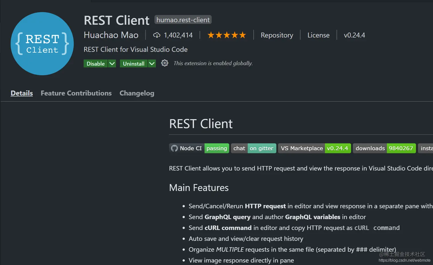Image resolution: width=433 pixels, height=265 pixels.
Task: Open the License link
Action: click(x=318, y=35)
